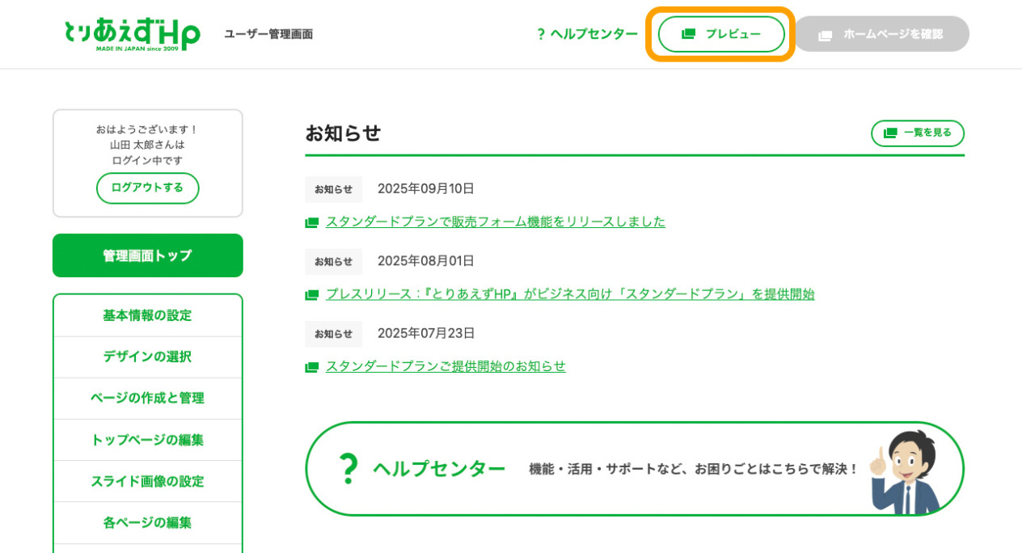
Task: Click the icon before プレスリリース news link
Action: 311,295
